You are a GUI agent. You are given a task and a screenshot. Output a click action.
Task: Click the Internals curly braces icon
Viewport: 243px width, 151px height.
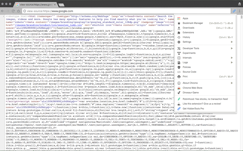(179, 58)
